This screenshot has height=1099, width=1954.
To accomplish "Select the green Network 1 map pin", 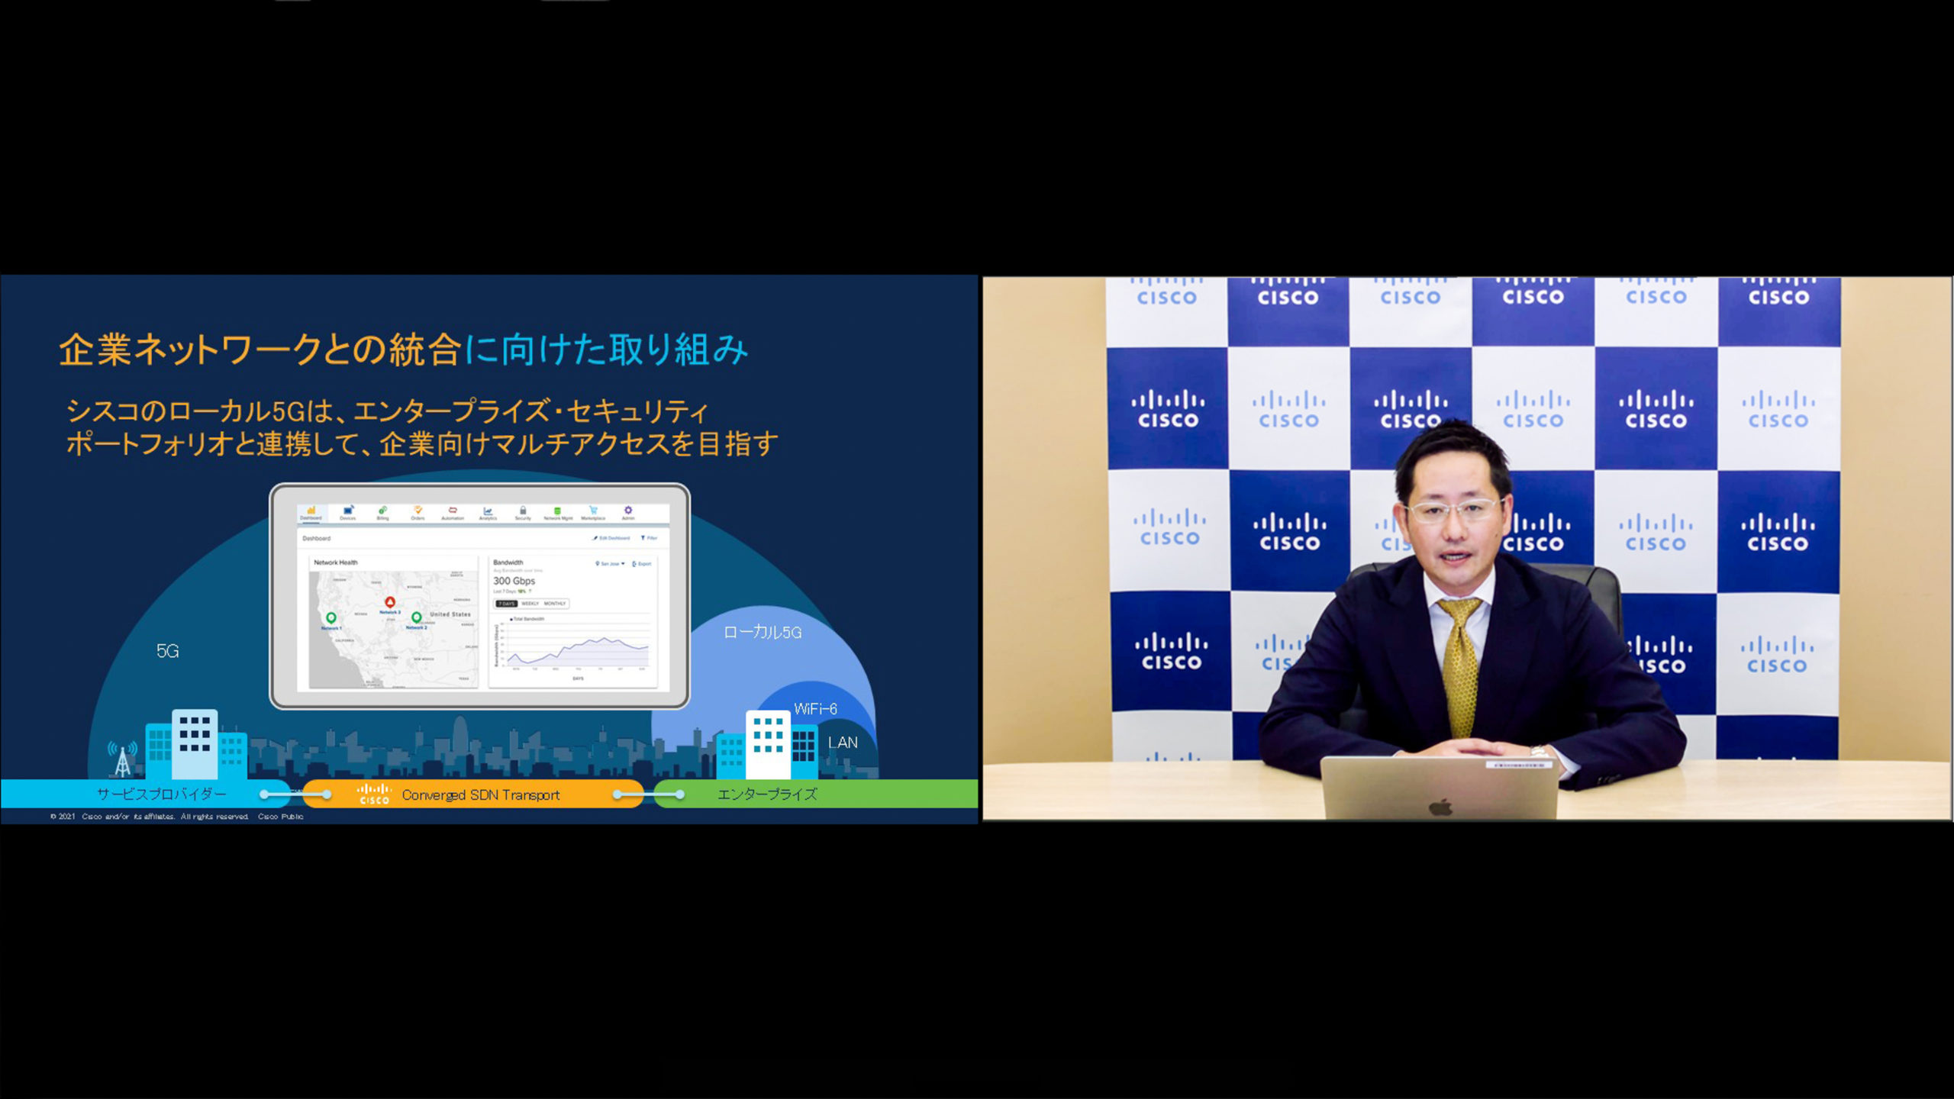I will coord(331,618).
